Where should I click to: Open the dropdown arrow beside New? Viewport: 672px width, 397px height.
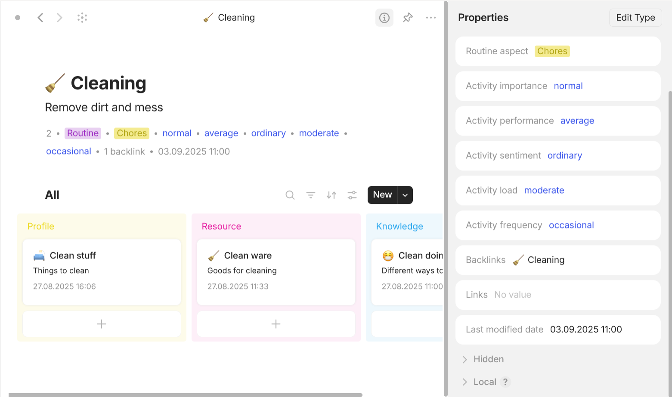click(405, 195)
